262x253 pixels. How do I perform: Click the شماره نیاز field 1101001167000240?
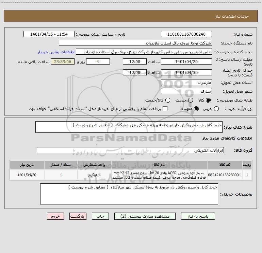(x=186, y=34)
